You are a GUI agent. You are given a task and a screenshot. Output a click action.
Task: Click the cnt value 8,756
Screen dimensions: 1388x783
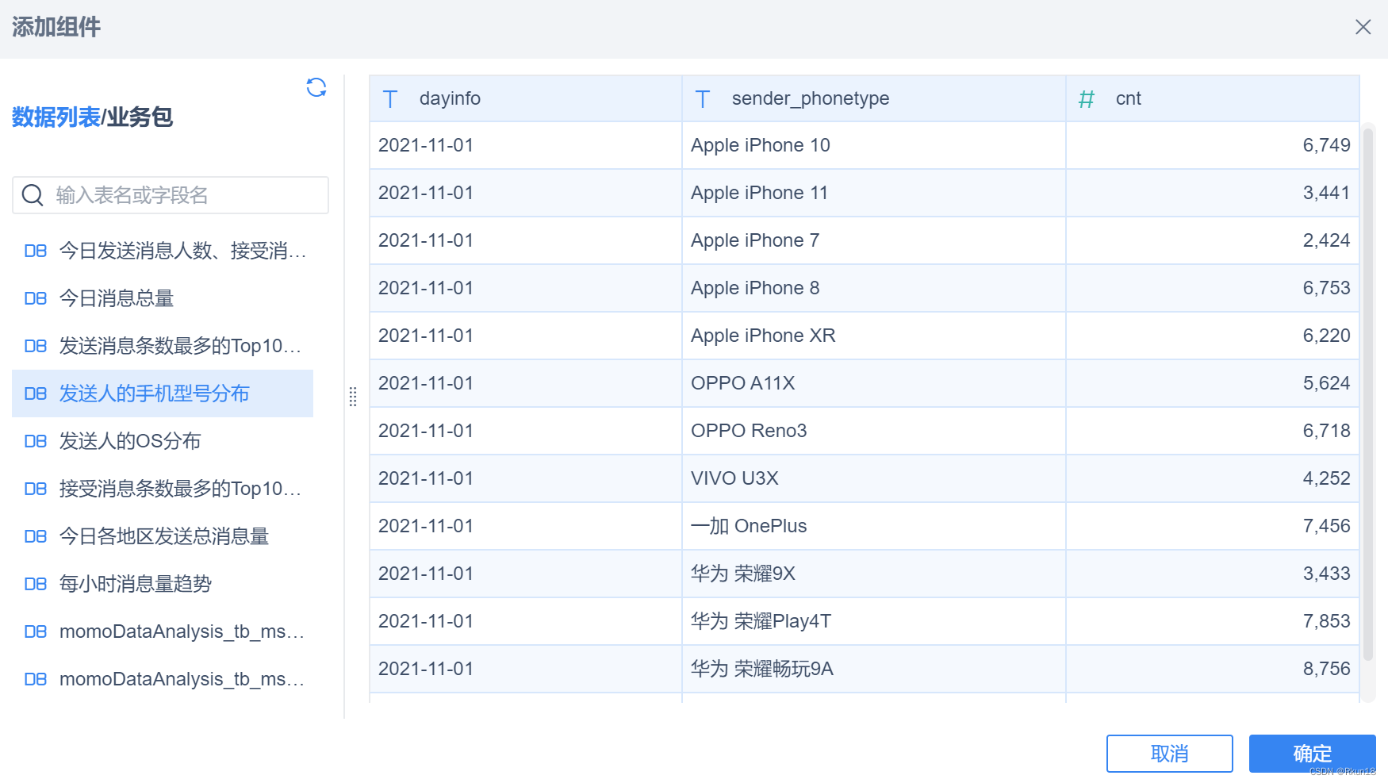[x=1326, y=669]
